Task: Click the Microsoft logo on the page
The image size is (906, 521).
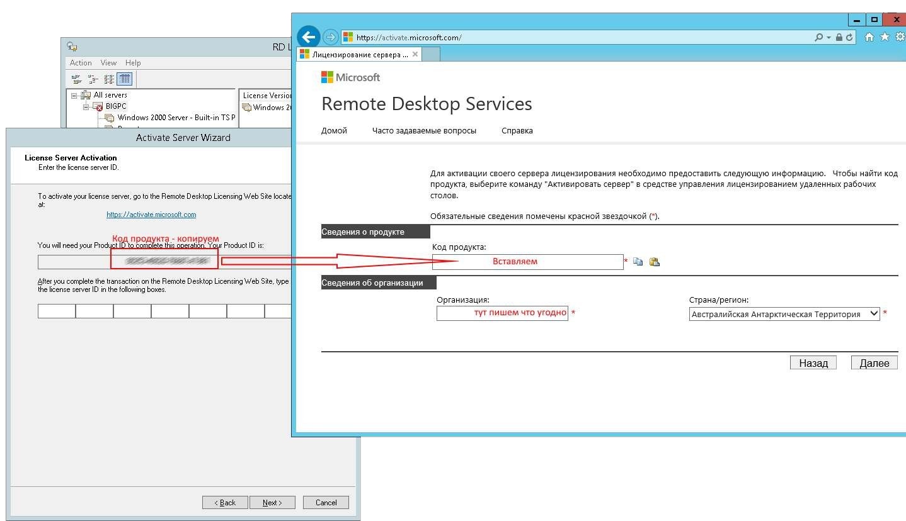Action: 350,77
